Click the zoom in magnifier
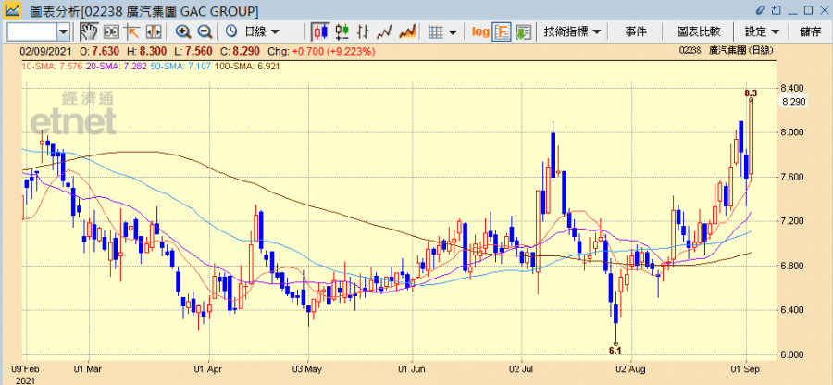This screenshot has width=833, height=385. (x=183, y=31)
